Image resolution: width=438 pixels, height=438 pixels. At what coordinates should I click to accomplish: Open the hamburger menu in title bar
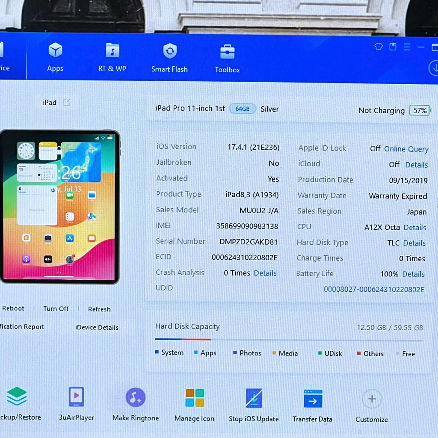point(407,47)
